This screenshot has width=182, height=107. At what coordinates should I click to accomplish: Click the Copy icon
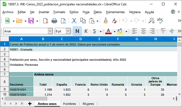point(83,21)
